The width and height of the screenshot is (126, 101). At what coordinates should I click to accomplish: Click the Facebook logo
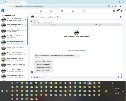click(3, 11)
